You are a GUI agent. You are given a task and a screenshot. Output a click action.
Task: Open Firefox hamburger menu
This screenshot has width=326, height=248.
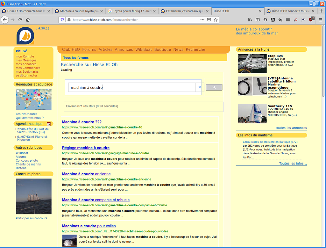[x=320, y=20]
